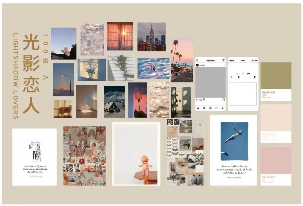Open the post options dots beside username
Screen dimensions: 303x206
[x=224, y=65]
